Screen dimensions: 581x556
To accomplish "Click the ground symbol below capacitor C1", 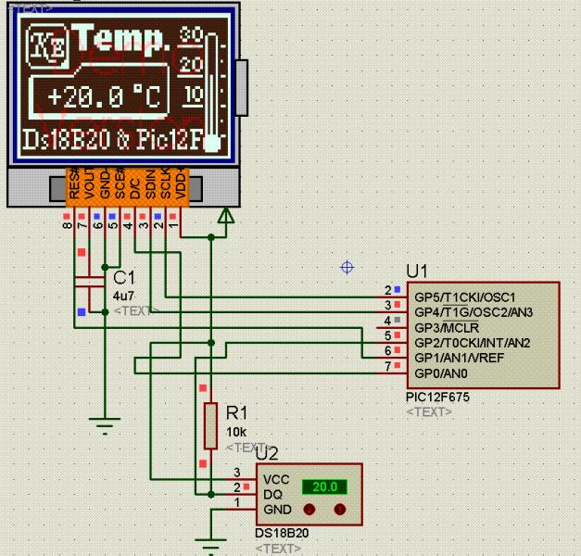I will click(x=105, y=424).
